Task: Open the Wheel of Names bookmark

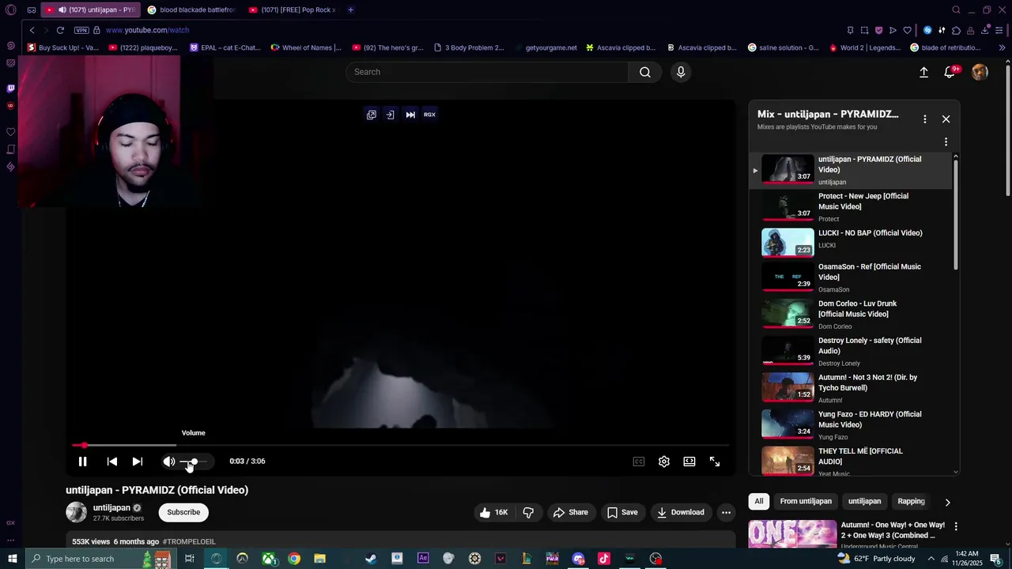Action: coord(306,47)
